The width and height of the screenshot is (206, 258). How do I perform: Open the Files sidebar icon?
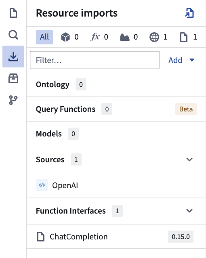coord(13,13)
